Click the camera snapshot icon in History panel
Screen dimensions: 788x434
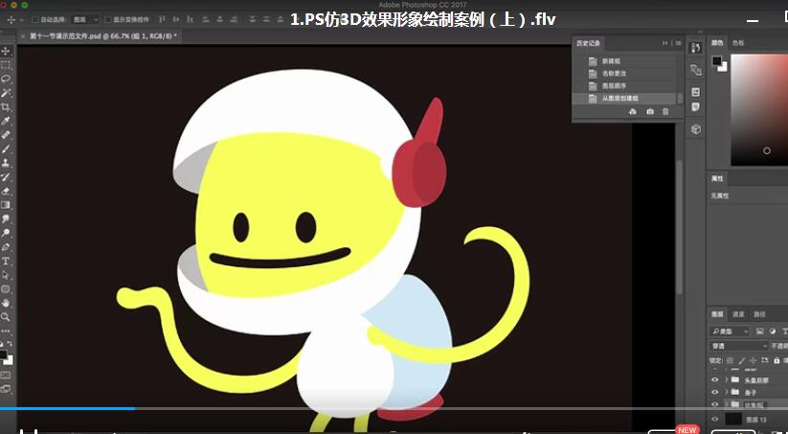pyautogui.click(x=650, y=112)
